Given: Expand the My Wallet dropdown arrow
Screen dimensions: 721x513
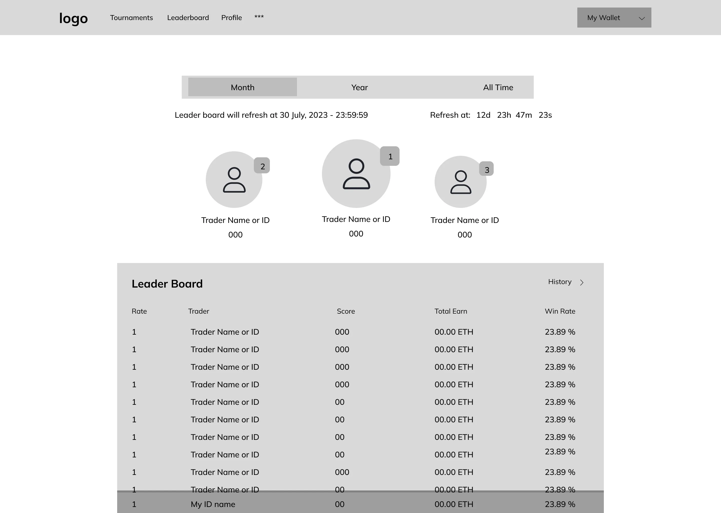Looking at the screenshot, I should tap(642, 18).
